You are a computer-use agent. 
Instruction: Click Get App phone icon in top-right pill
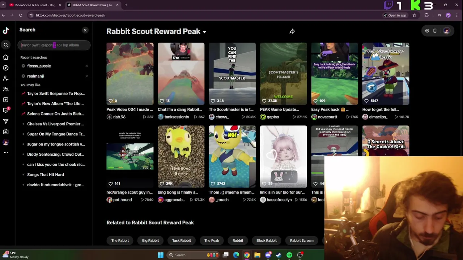tap(435, 31)
